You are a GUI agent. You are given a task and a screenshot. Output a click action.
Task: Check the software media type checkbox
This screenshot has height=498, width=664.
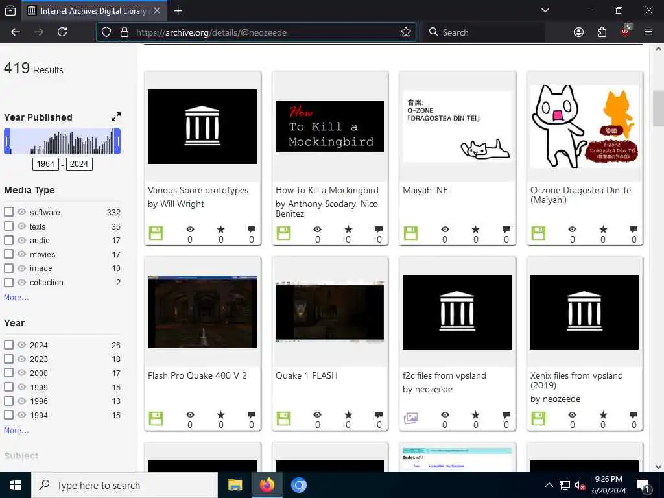[x=8, y=212]
